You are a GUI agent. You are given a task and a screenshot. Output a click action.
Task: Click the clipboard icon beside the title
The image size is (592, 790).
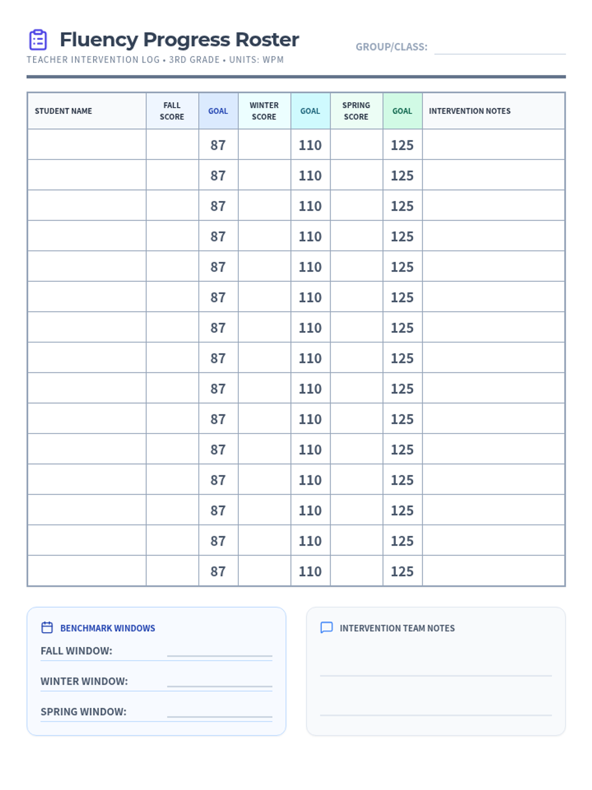tap(38, 40)
